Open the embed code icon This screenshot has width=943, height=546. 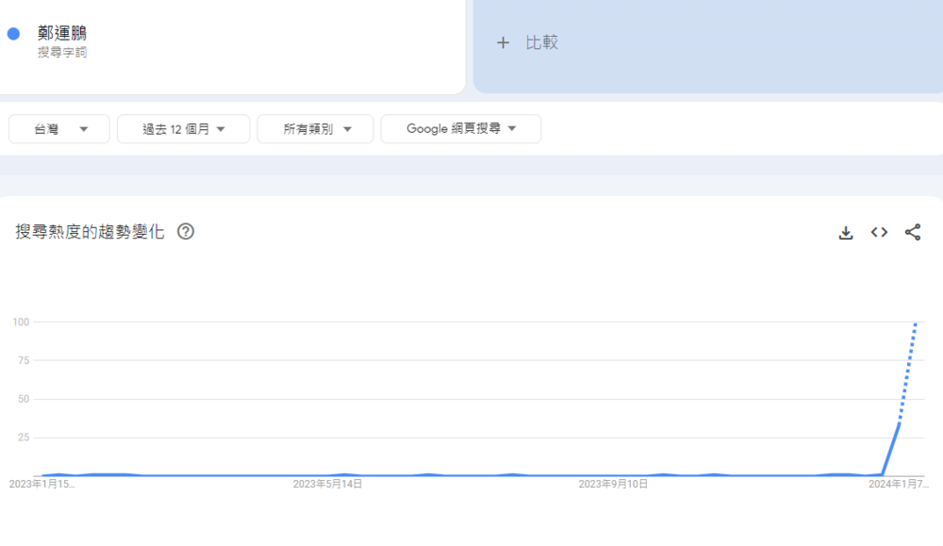[x=878, y=231]
